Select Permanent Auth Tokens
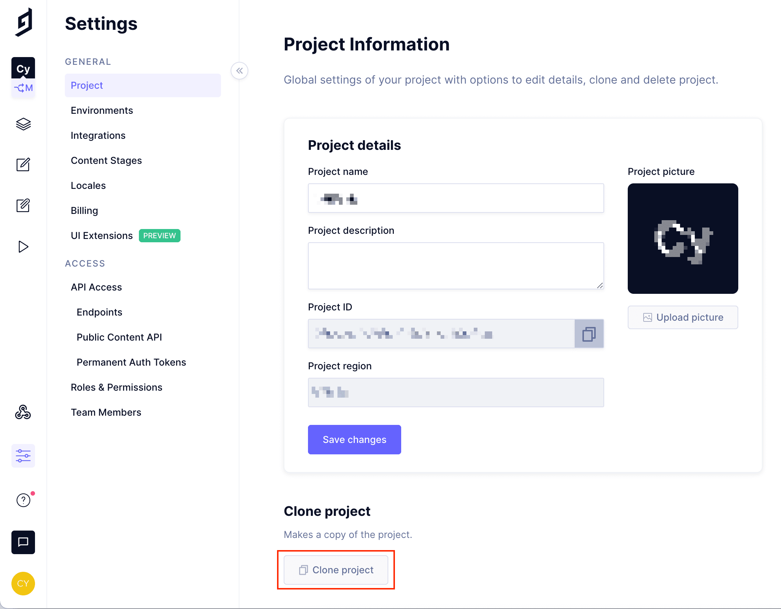 pyautogui.click(x=131, y=362)
